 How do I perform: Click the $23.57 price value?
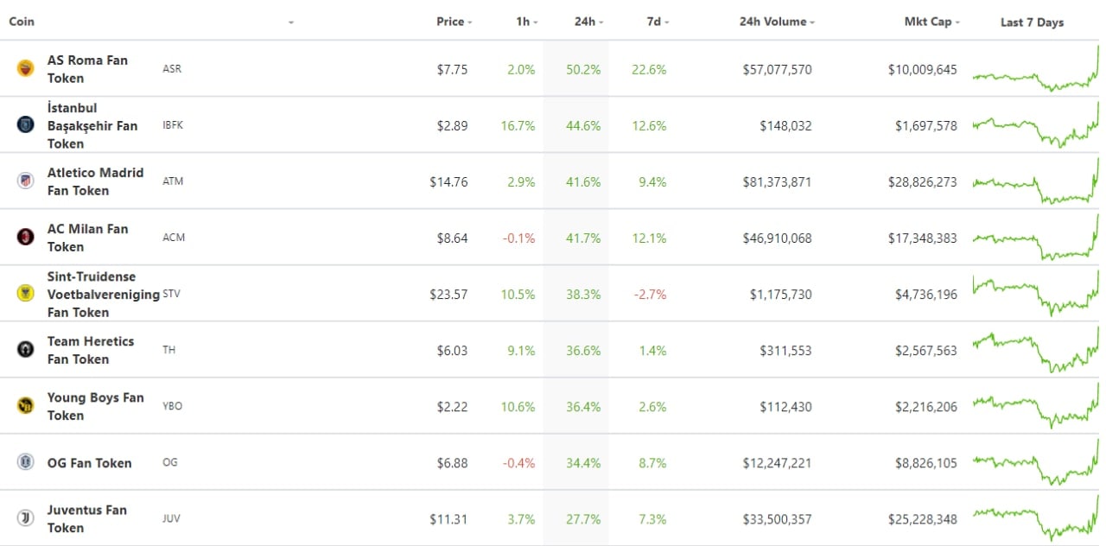[448, 294]
